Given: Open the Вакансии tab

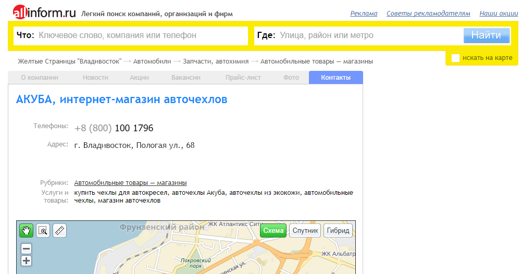Looking at the screenshot, I should 186,78.
